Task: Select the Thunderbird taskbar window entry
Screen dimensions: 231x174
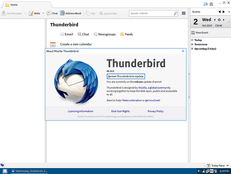Action: (29, 171)
